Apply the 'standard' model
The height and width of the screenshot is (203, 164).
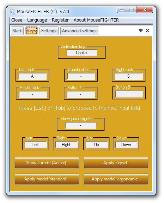point(47,179)
